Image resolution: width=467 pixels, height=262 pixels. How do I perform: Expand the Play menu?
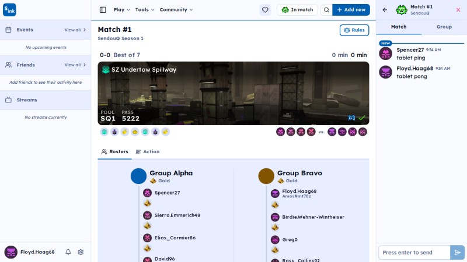(122, 10)
